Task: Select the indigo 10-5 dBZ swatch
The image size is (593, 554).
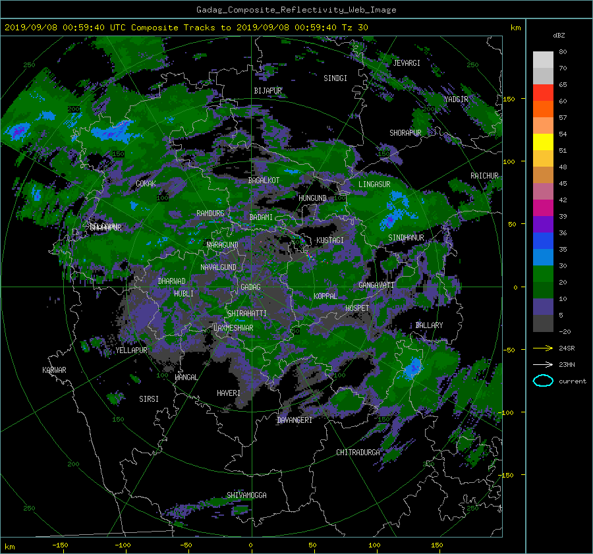Action: tap(543, 306)
